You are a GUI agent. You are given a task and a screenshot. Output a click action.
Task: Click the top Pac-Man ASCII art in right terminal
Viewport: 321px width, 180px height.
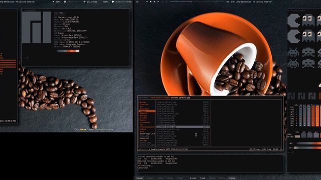coord(294,20)
